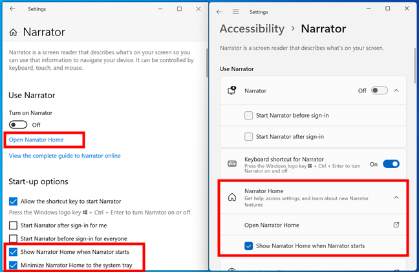Check Start Narrator after sign-in for me
This screenshot has width=419, height=272.
[x=13, y=225]
